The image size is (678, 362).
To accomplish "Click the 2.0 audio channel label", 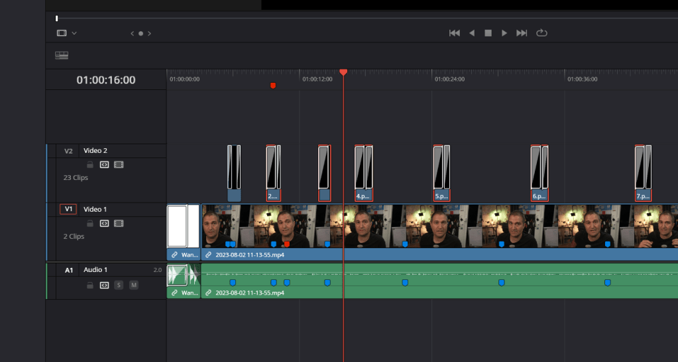I will pyautogui.click(x=157, y=270).
